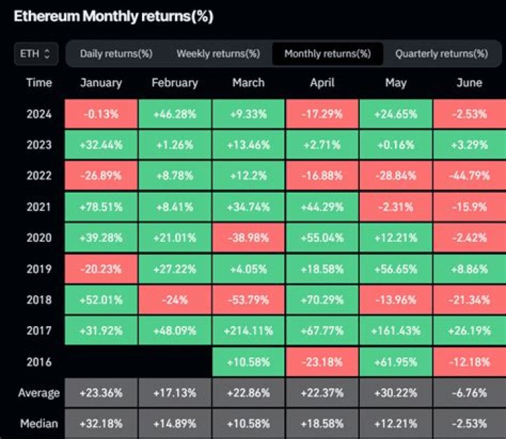Click the Median January +32.18% cell
Image resolution: width=506 pixels, height=439 pixels.
(x=100, y=424)
